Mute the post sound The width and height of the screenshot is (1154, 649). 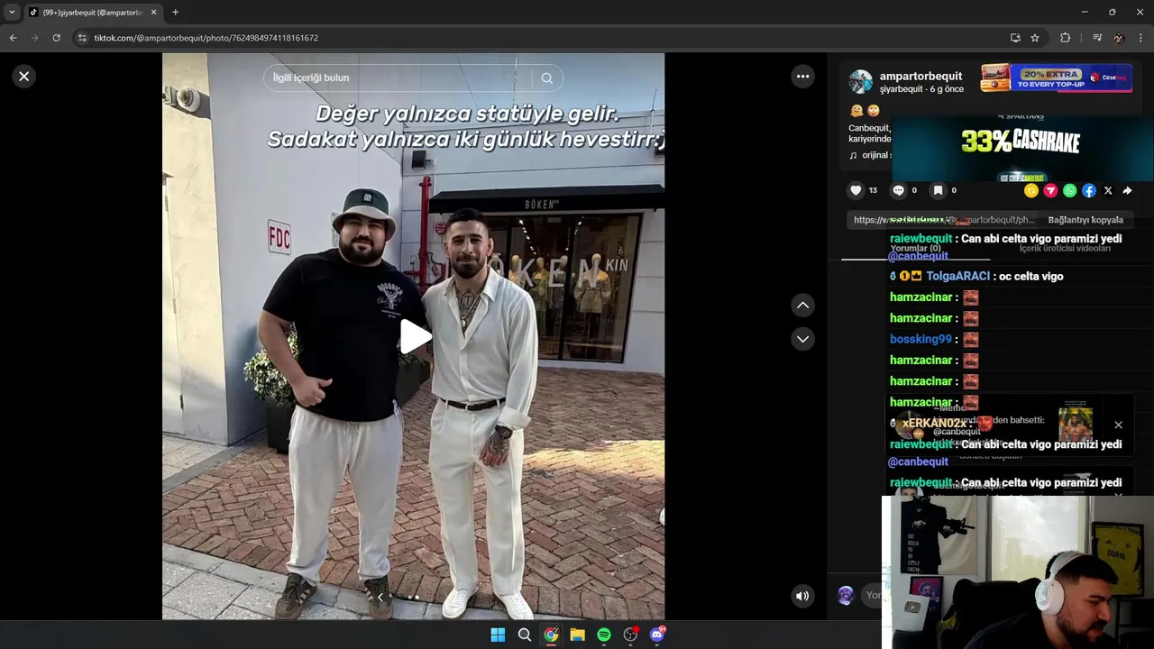tap(801, 596)
